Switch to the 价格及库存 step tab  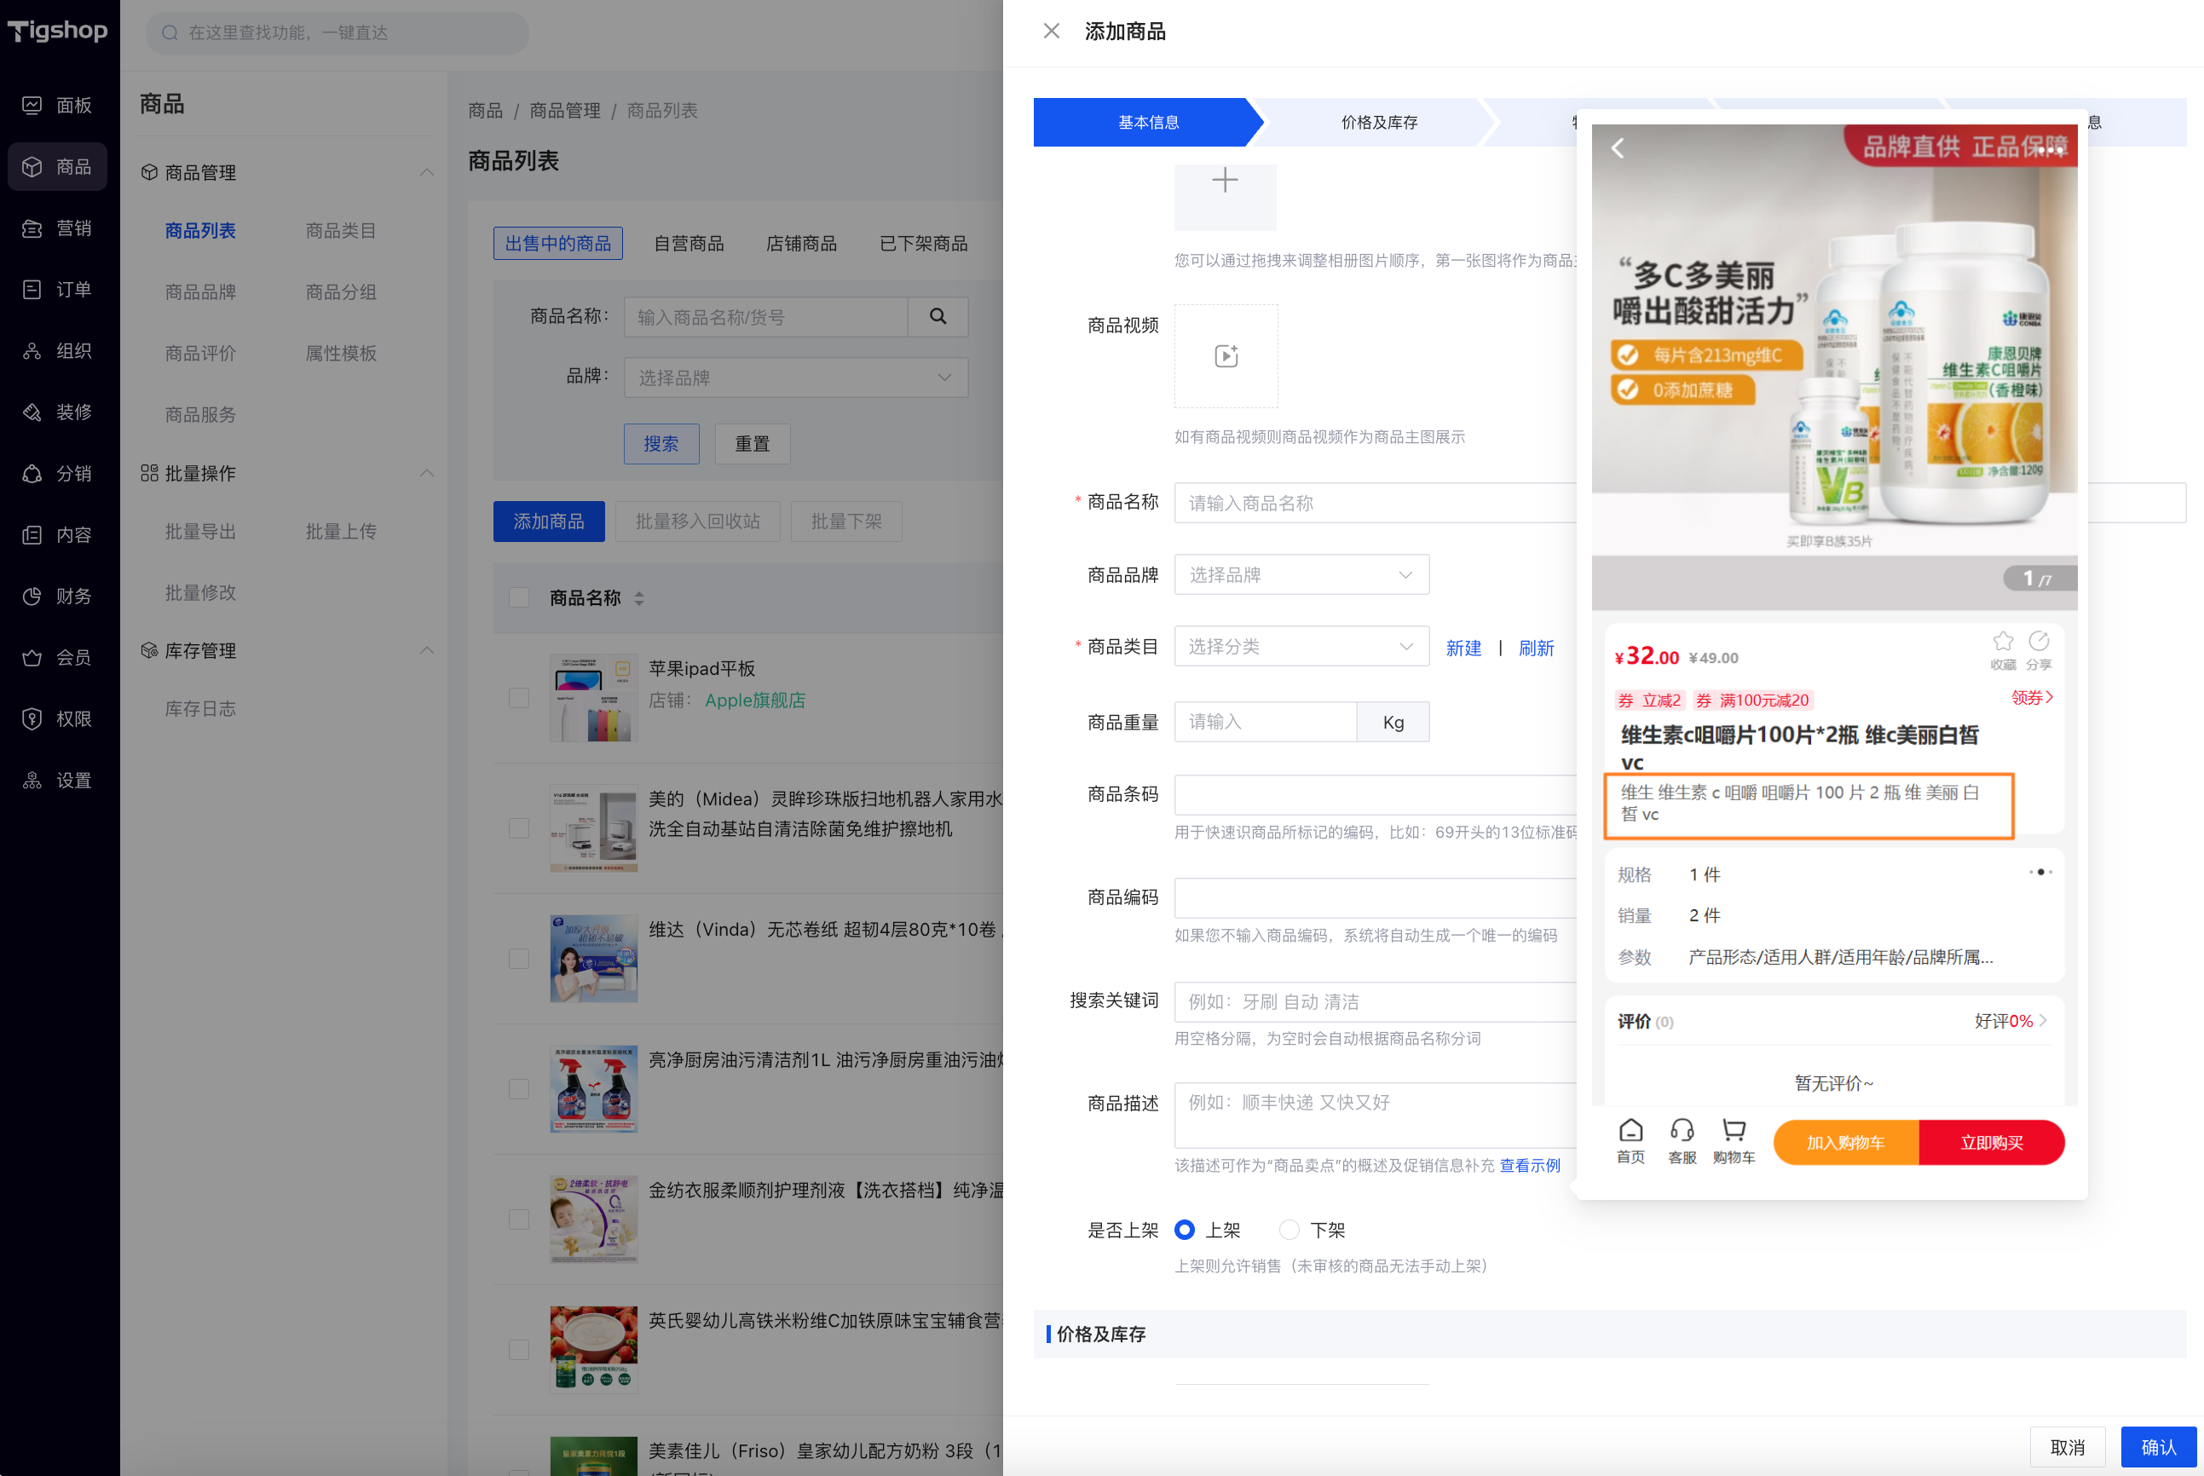tap(1378, 123)
